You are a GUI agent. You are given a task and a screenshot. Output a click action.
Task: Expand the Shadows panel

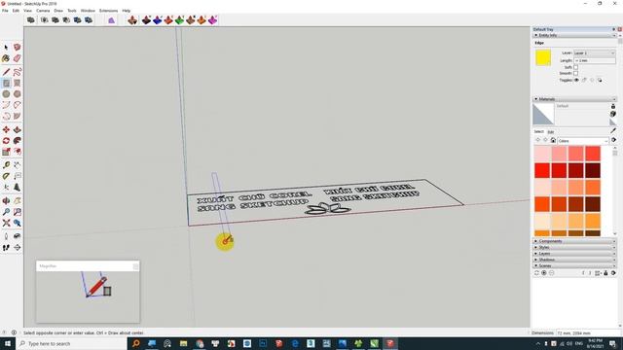coord(574,260)
